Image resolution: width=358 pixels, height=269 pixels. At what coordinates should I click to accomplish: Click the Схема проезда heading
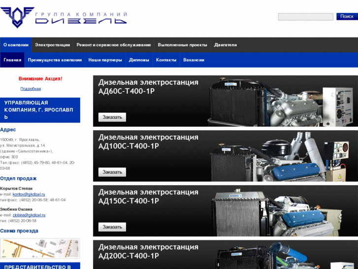(x=19, y=231)
